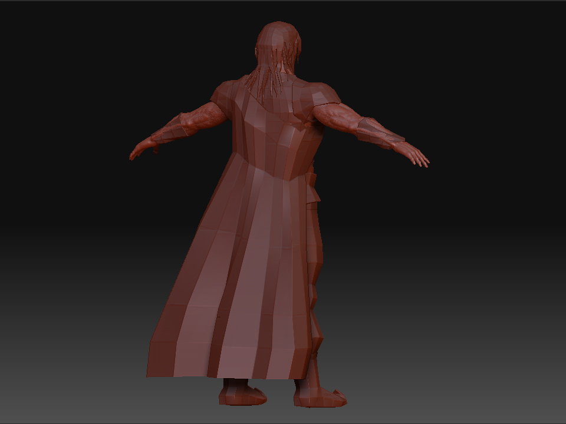Click the long cape on the model
The height and width of the screenshot is (424, 566).
(x=235, y=231)
